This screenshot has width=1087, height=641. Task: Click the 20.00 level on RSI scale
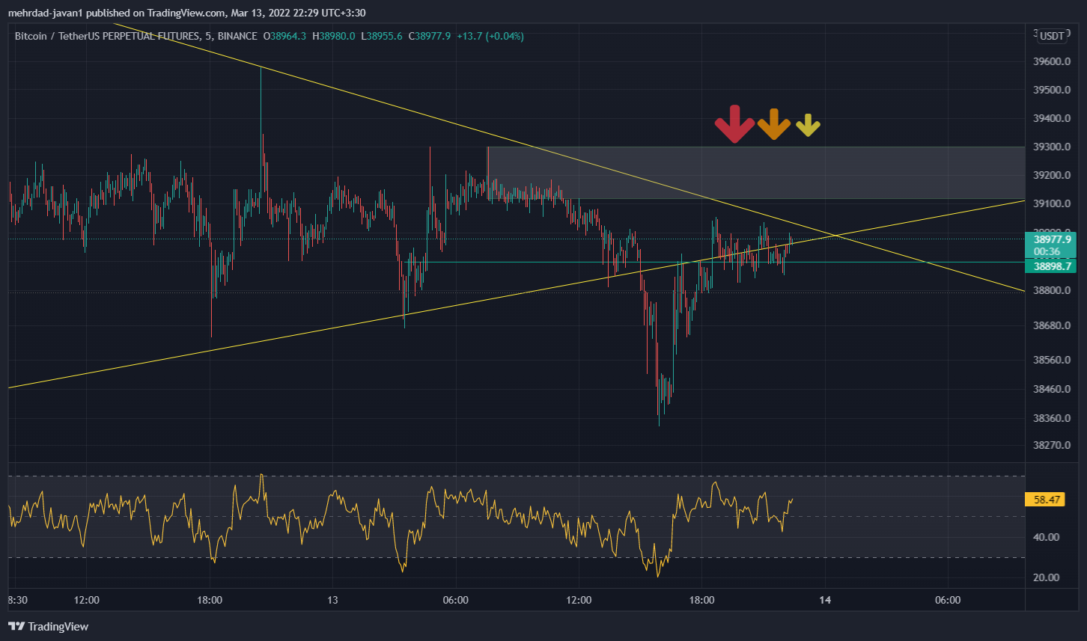[x=1047, y=577]
